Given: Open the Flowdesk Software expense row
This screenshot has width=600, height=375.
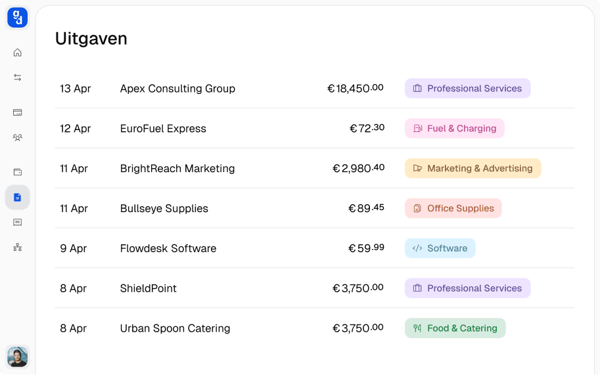Looking at the screenshot, I should tap(168, 249).
